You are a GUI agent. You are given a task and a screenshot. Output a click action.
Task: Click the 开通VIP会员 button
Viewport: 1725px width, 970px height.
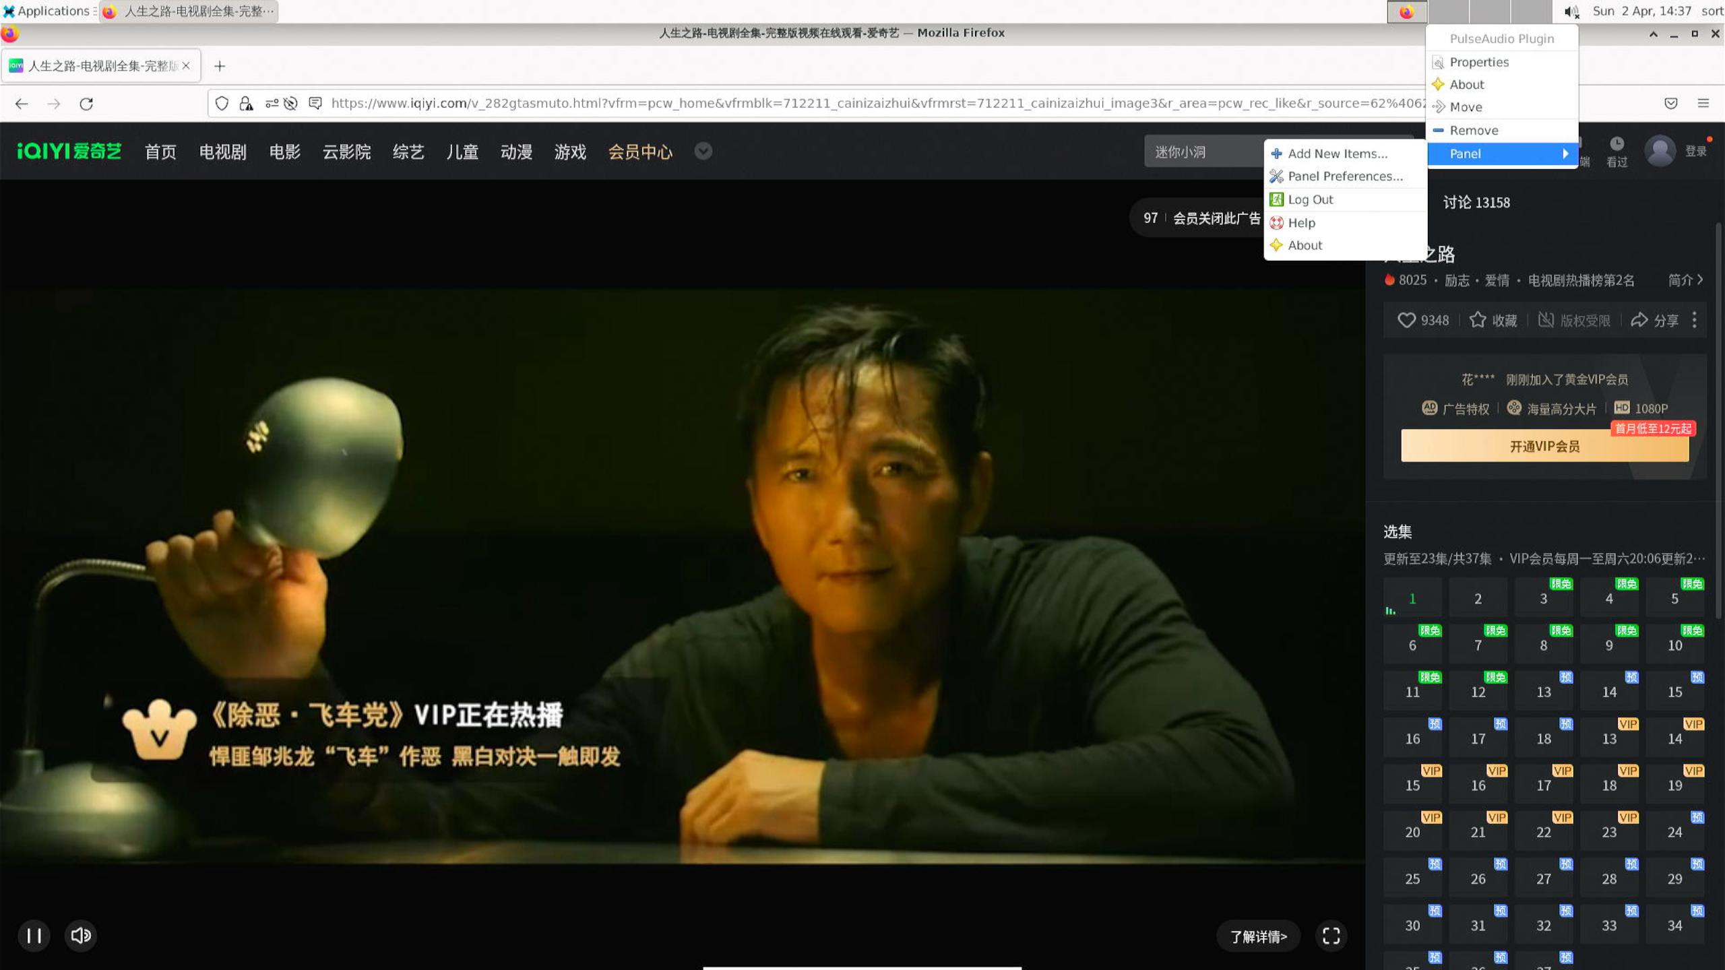coord(1544,445)
